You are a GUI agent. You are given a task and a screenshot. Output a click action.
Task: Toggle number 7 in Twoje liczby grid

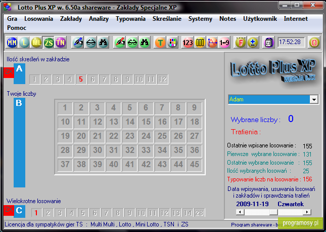[x=162, y=108]
